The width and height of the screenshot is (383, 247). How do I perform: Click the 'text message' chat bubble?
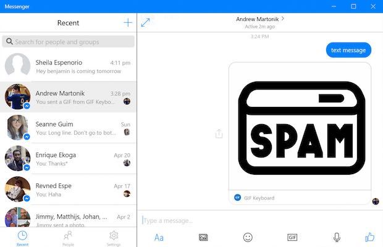click(x=348, y=50)
